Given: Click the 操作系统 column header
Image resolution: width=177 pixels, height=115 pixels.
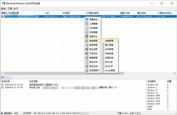Looking at the screenshot, I should point(147,13).
